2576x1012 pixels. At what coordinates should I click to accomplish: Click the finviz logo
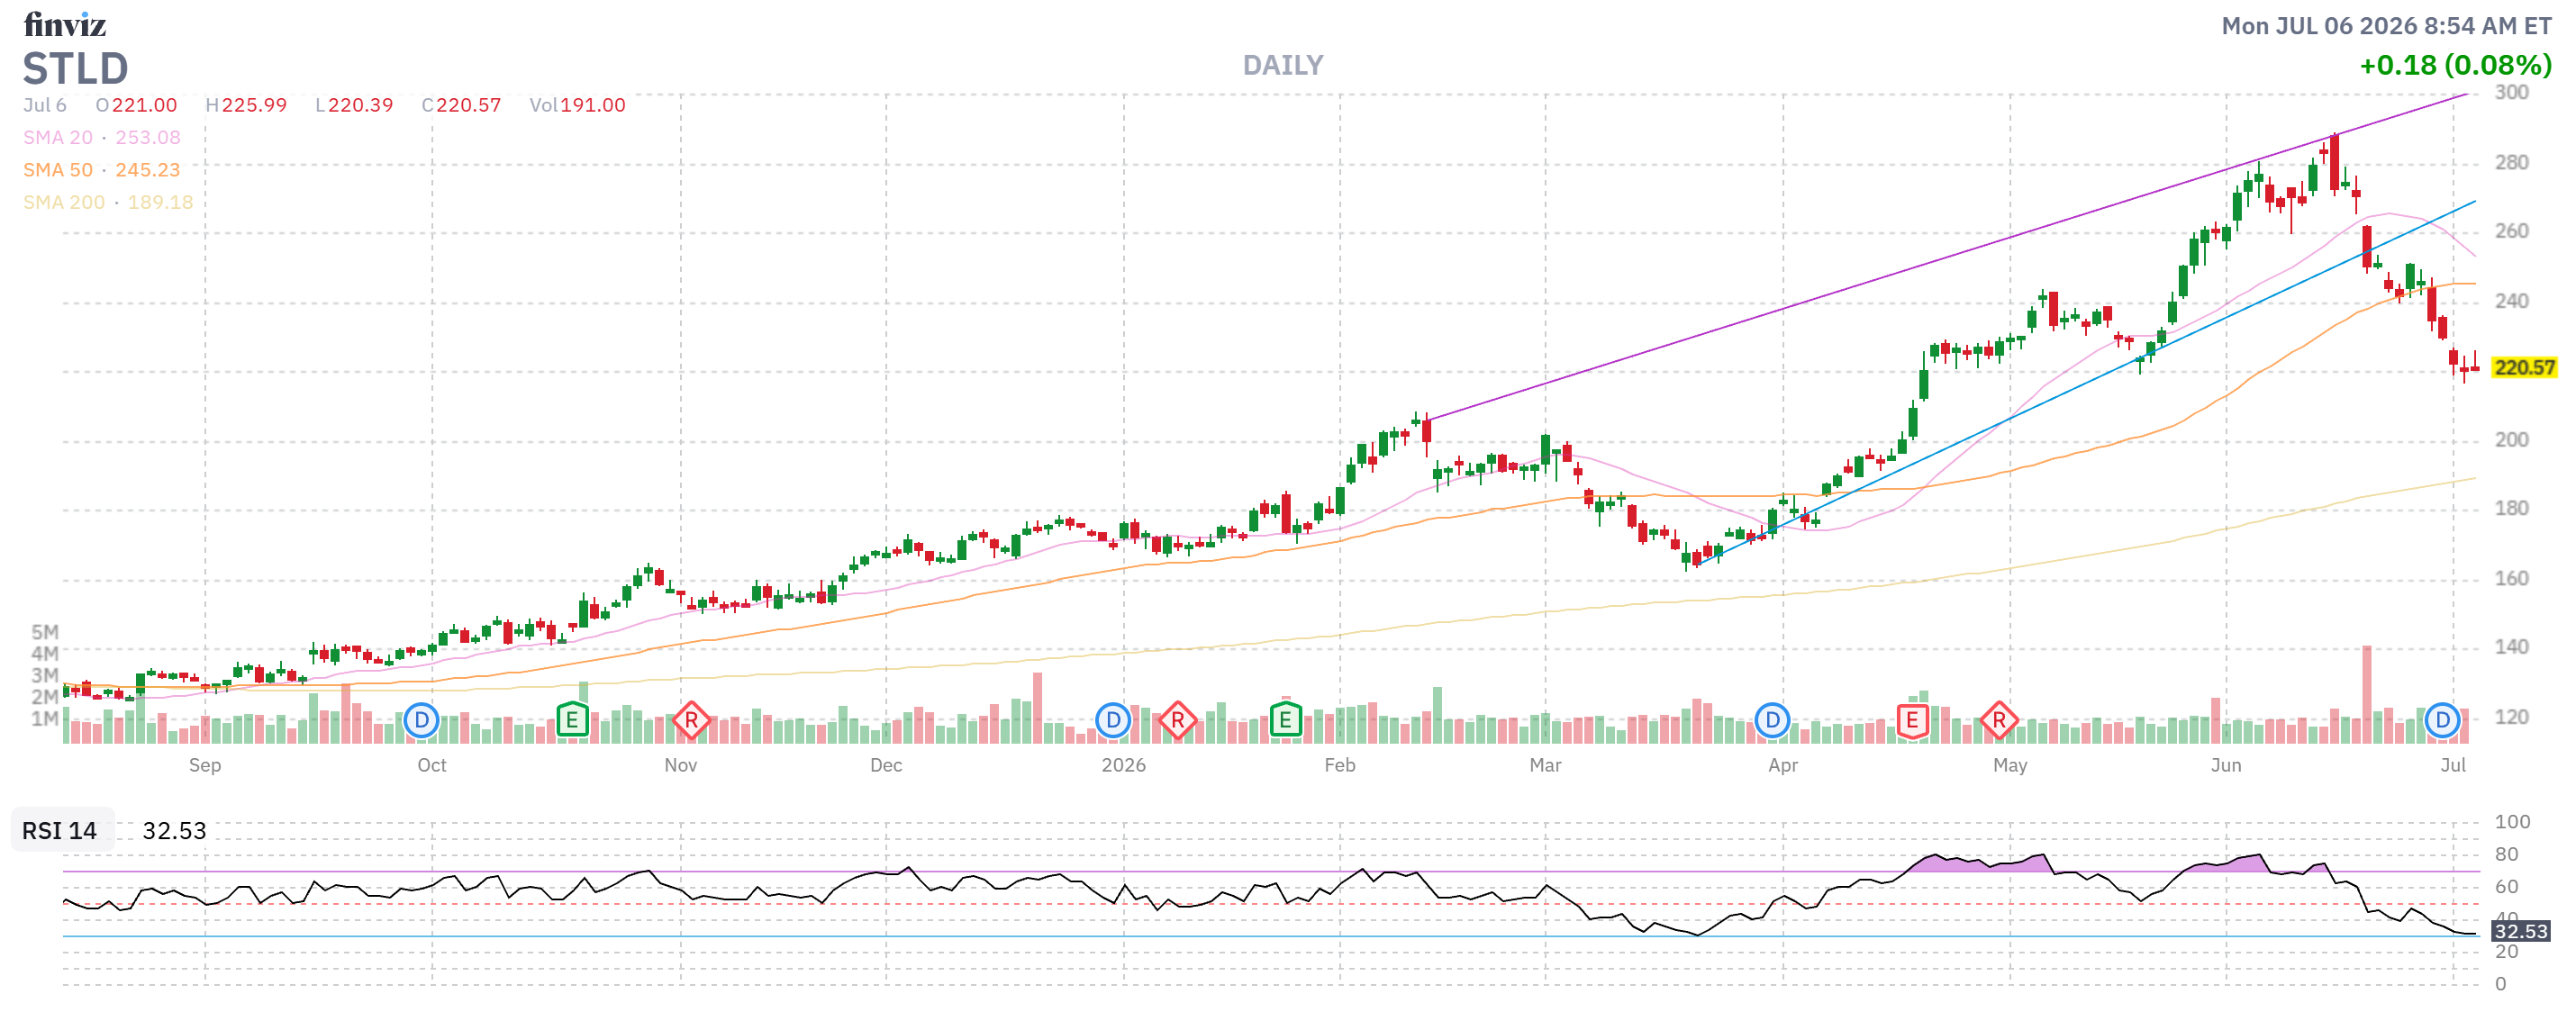click(x=65, y=24)
